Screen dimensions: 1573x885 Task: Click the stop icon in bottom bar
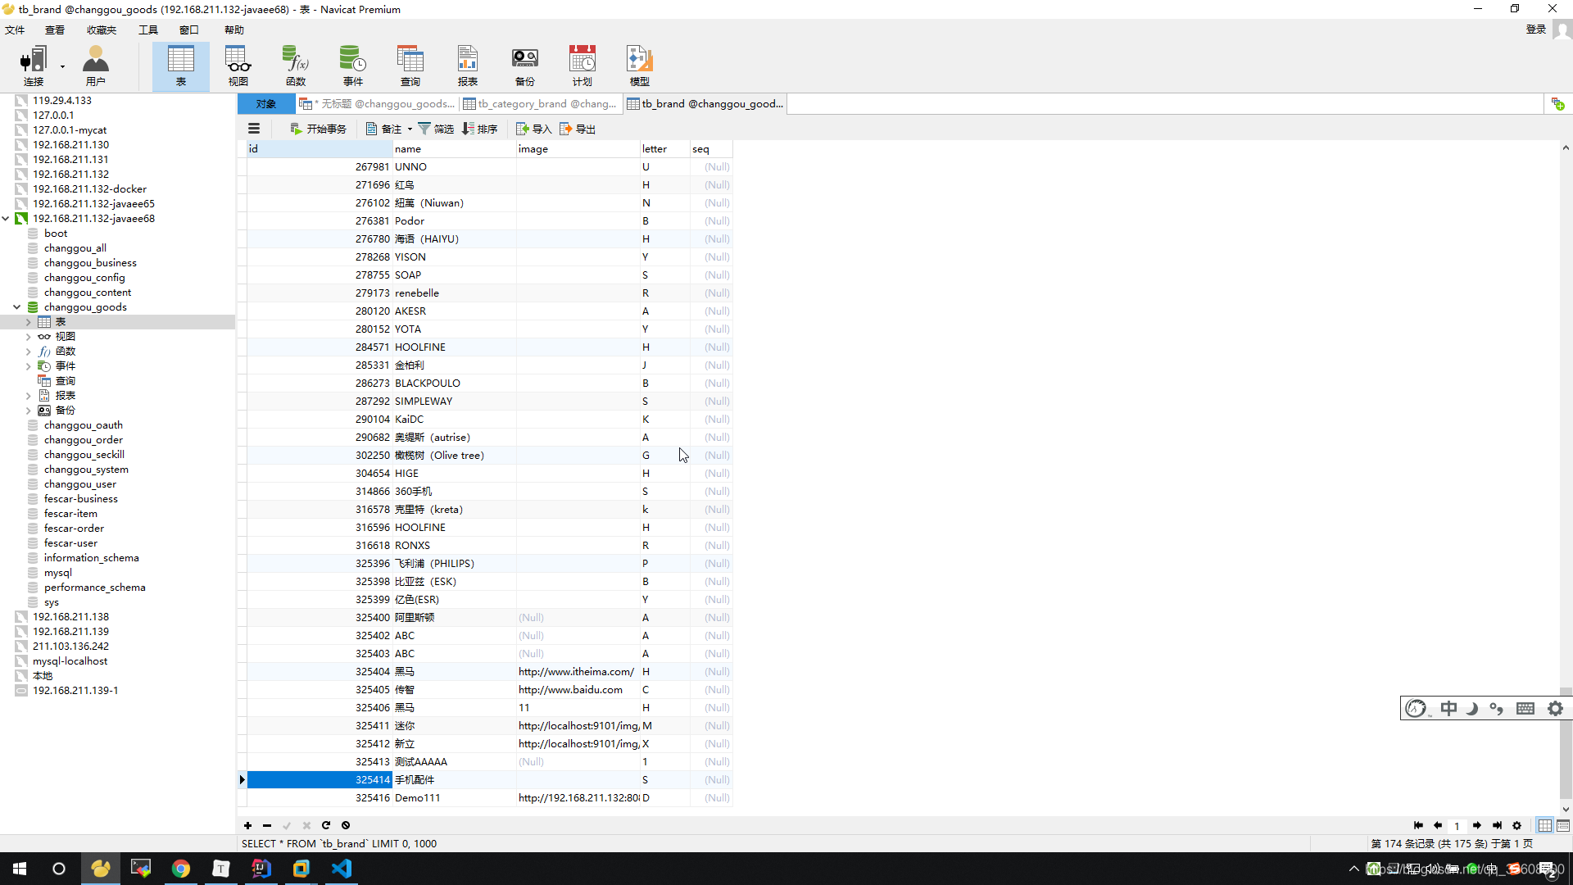click(x=346, y=825)
